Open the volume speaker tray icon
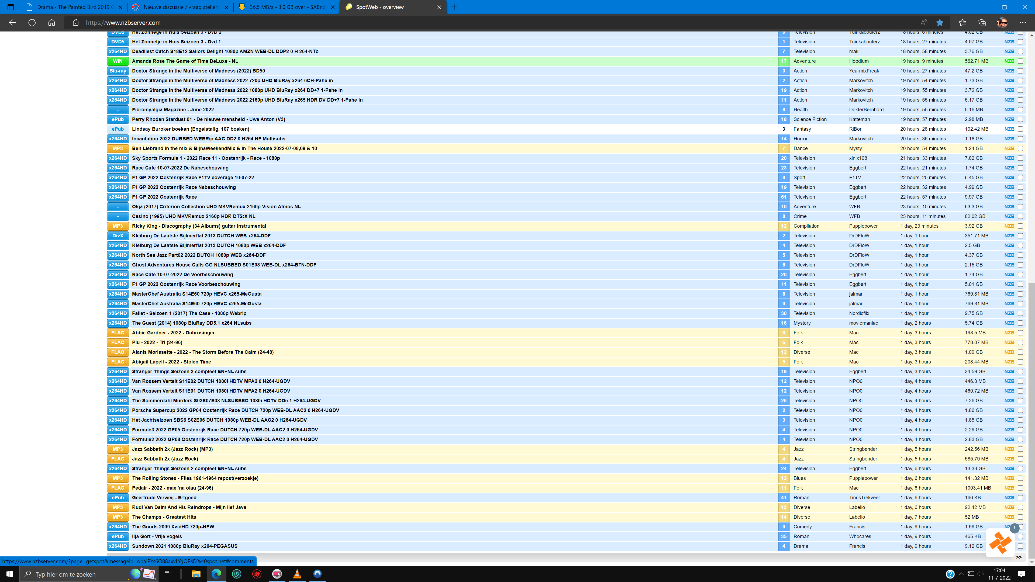1035x582 pixels. point(980,574)
